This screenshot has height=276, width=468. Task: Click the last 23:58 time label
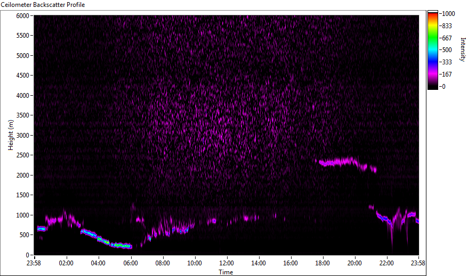(x=417, y=263)
